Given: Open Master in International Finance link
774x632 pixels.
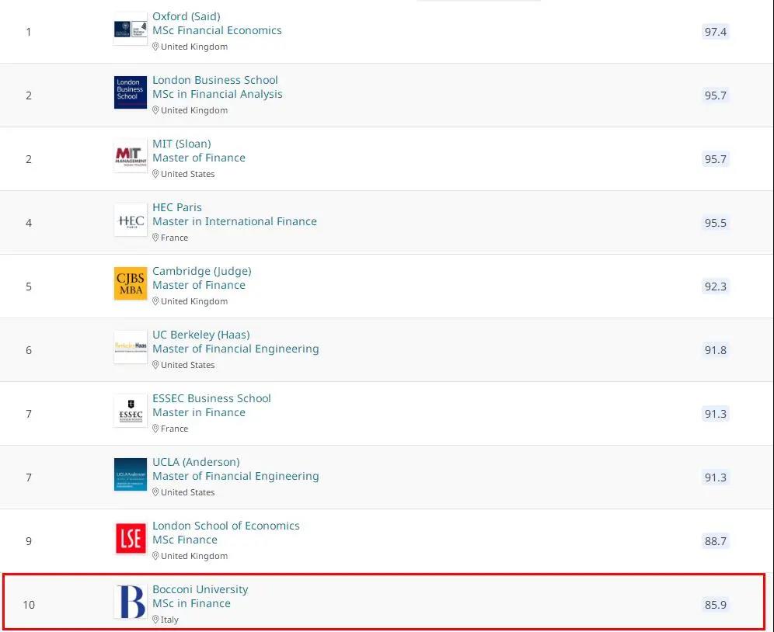Looking at the screenshot, I should tap(235, 221).
